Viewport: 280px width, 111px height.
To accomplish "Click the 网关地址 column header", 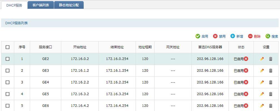I will tap(173, 47).
